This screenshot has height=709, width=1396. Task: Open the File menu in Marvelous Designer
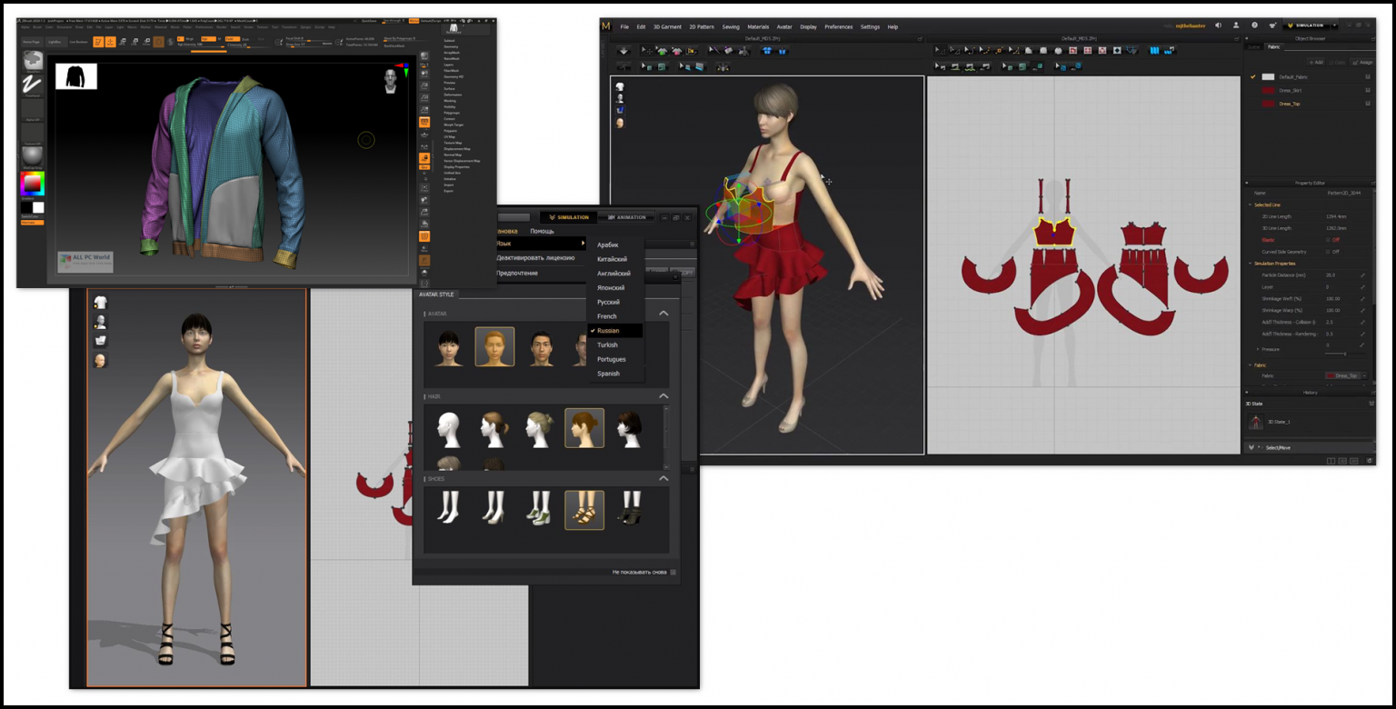pyautogui.click(x=624, y=27)
